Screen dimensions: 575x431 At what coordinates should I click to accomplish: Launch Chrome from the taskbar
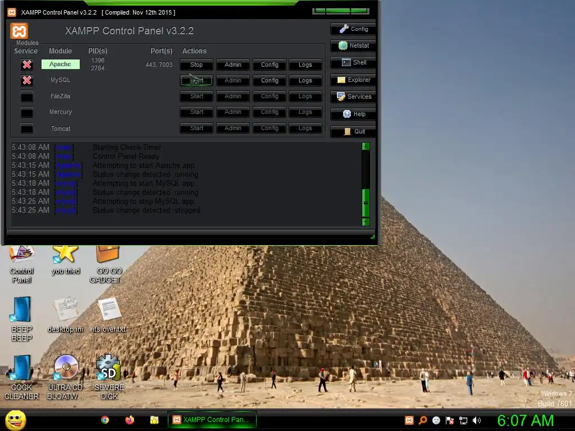coord(105,420)
